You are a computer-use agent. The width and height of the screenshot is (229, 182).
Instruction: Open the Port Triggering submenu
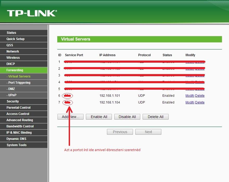click(24, 83)
